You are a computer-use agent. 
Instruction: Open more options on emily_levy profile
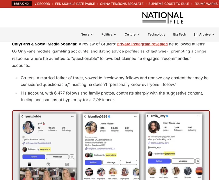pos(198,116)
